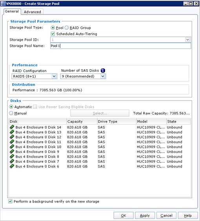
Task: Choose Manual disk selection
Action: click(11, 113)
